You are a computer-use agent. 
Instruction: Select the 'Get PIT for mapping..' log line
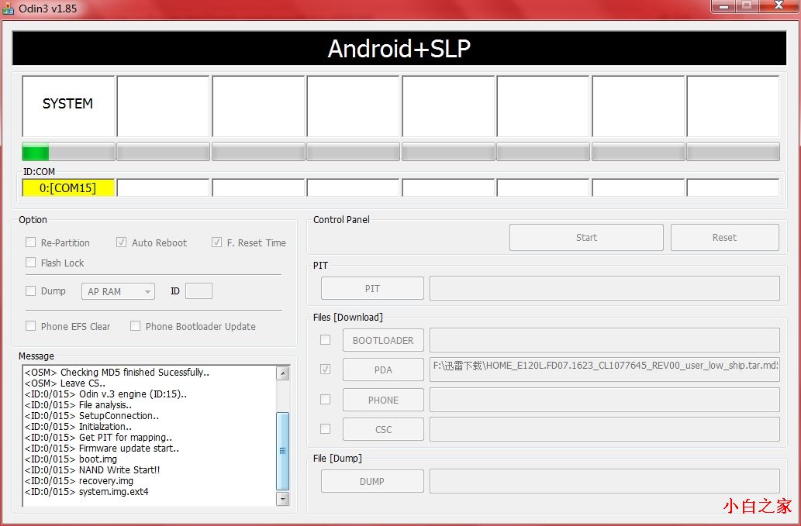(98, 437)
